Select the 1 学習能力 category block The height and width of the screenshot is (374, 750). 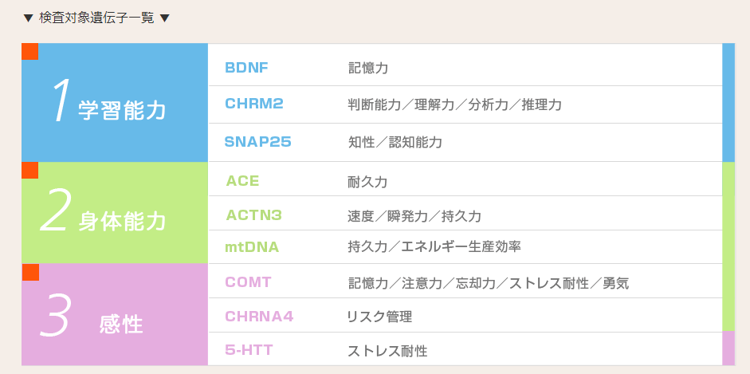click(115, 102)
